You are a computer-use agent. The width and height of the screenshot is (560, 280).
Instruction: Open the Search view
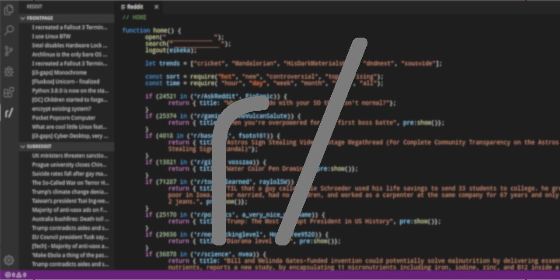[9, 30]
